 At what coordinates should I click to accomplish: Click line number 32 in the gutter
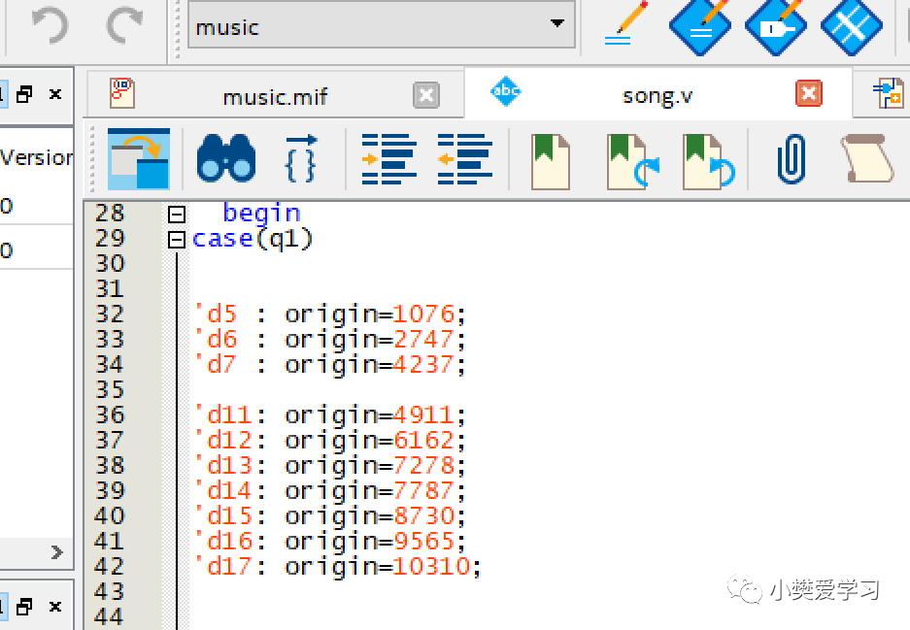[110, 314]
